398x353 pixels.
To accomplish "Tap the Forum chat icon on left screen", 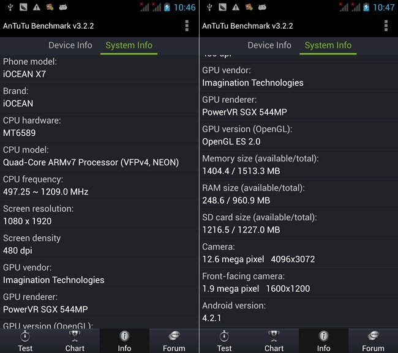I will pyautogui.click(x=174, y=336).
